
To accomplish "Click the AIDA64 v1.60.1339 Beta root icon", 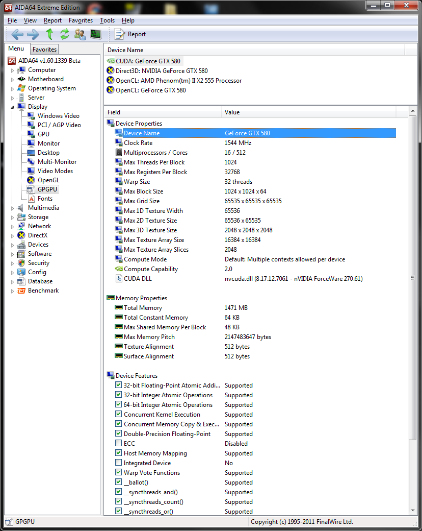I will tap(12, 61).
